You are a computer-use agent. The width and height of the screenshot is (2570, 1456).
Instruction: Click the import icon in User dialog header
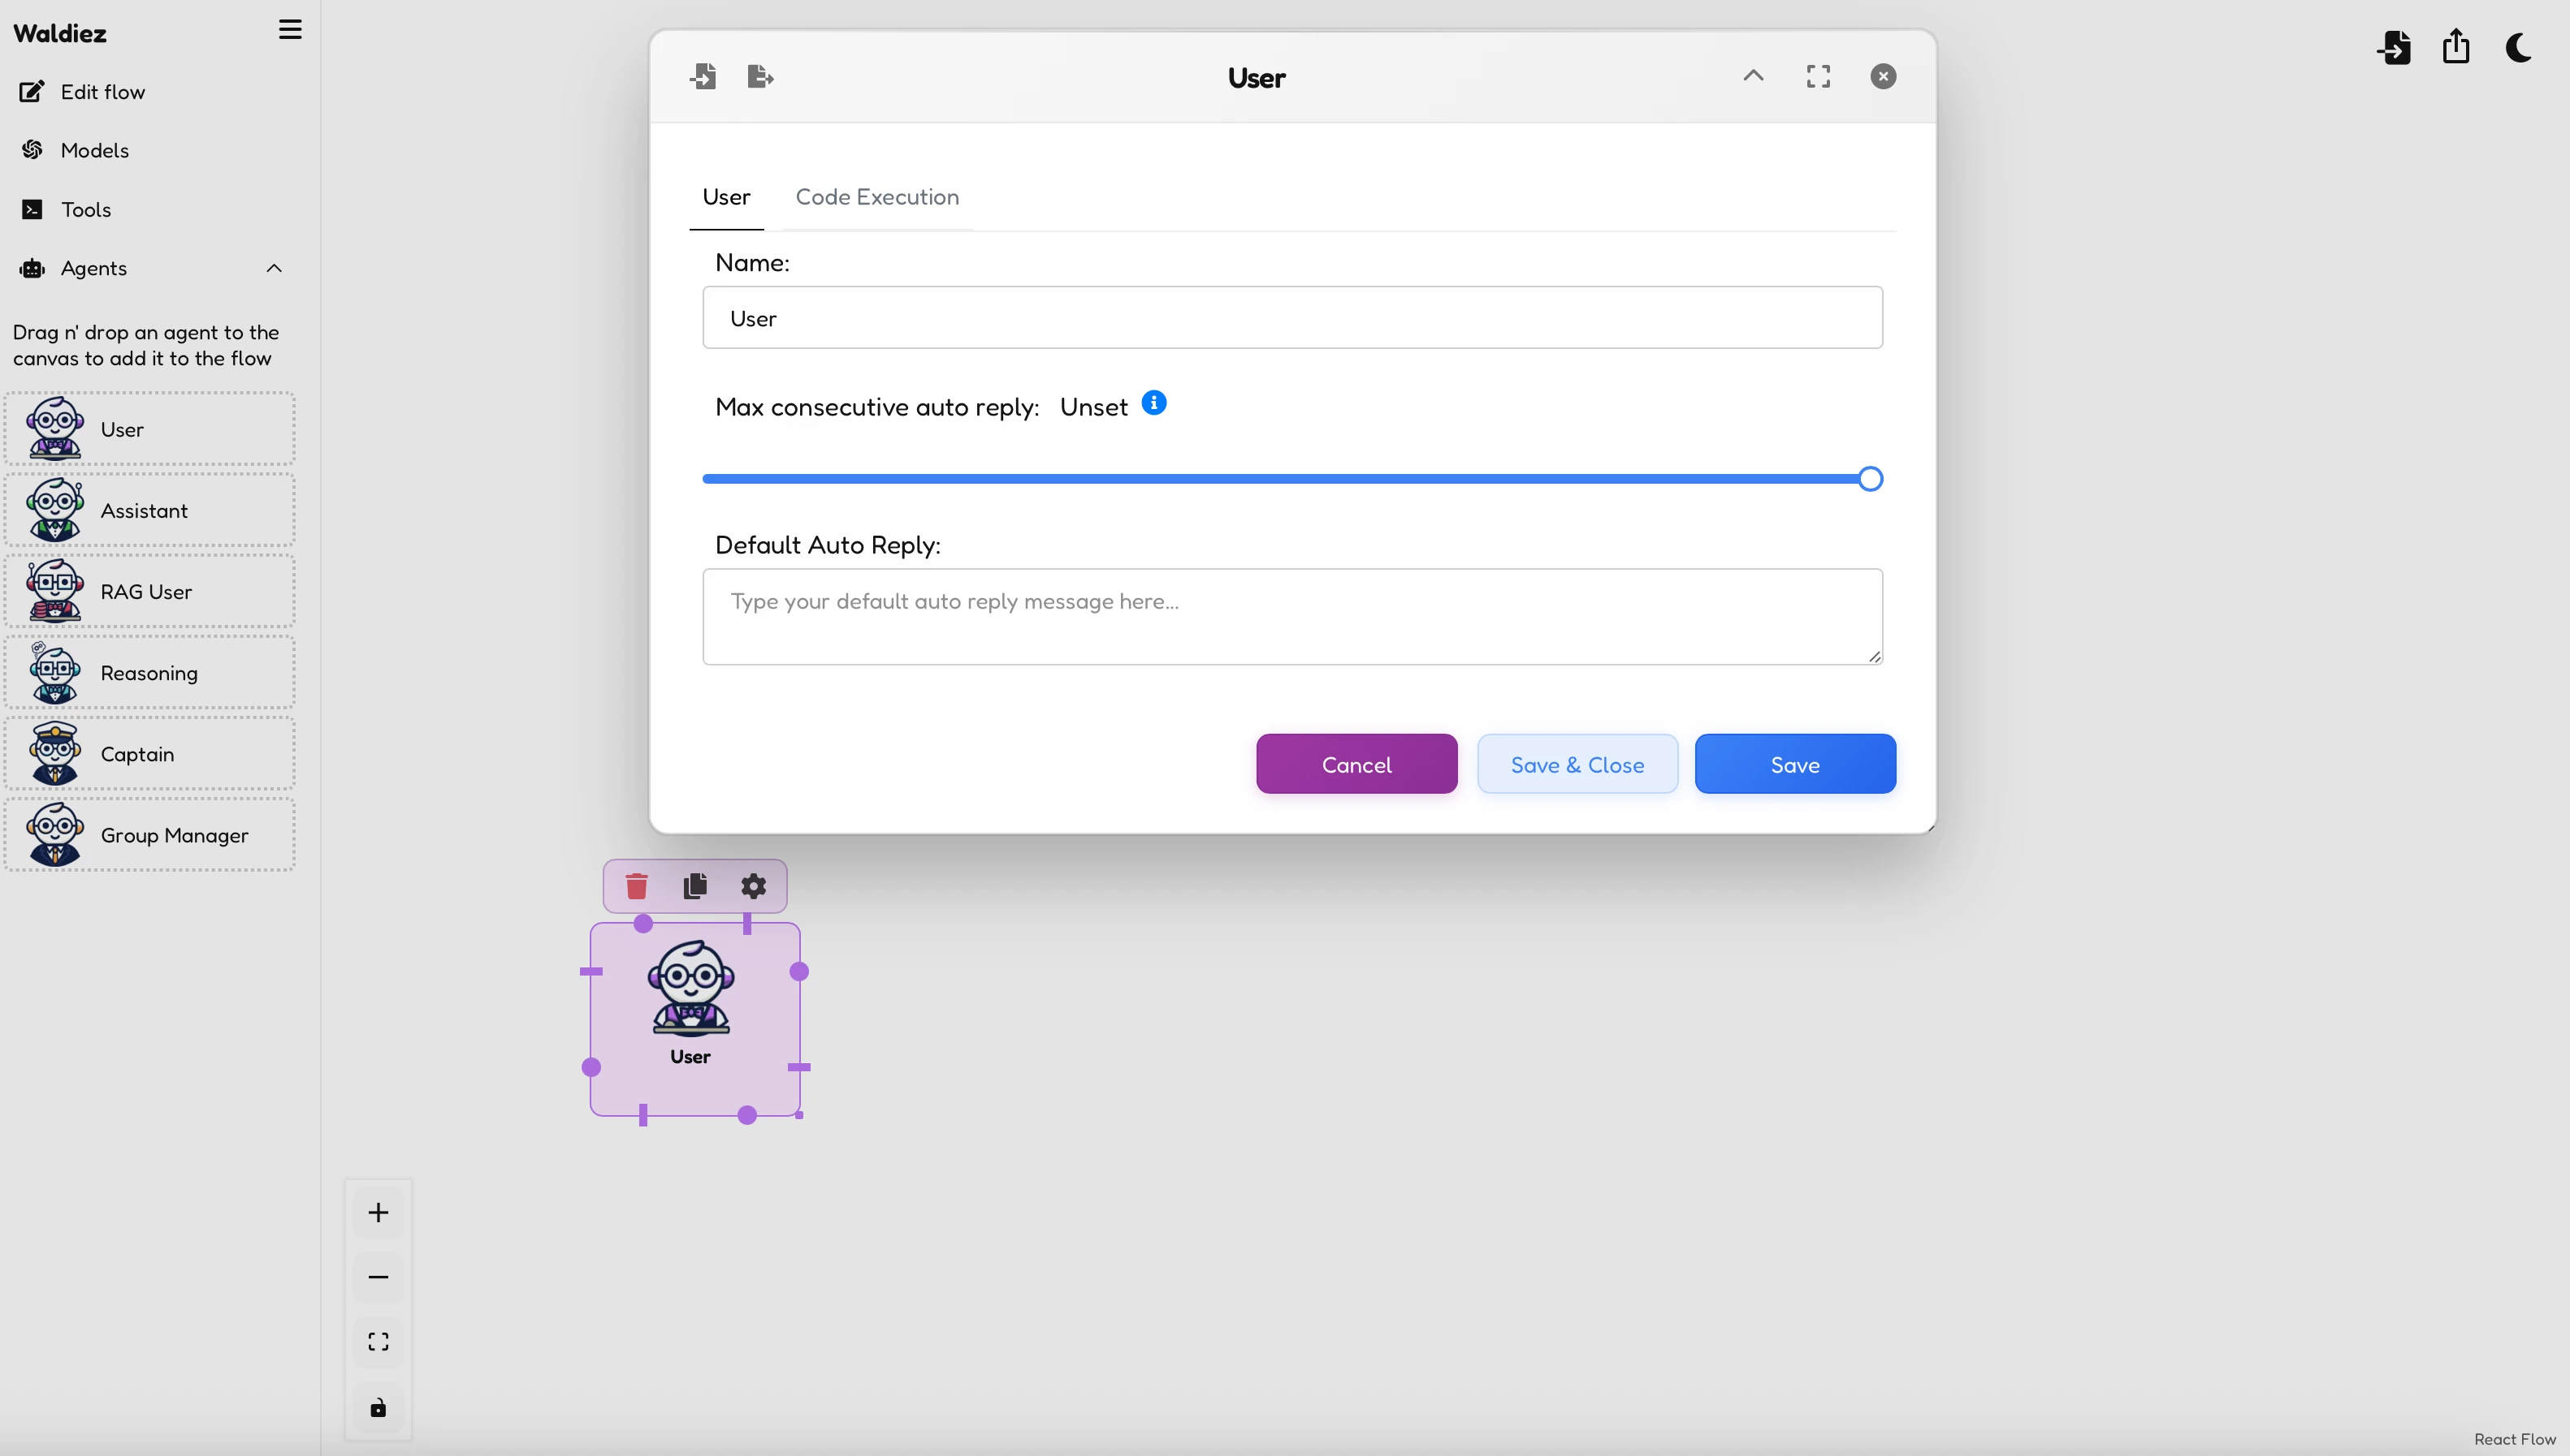[x=703, y=76]
